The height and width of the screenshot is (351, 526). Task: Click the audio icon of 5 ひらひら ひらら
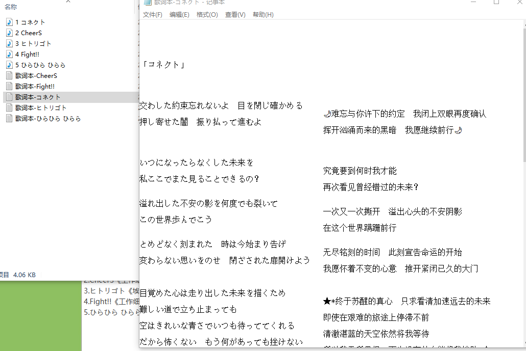click(9, 65)
